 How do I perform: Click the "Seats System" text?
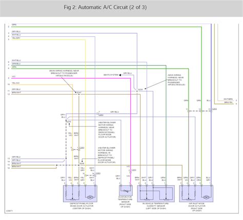(111, 75)
